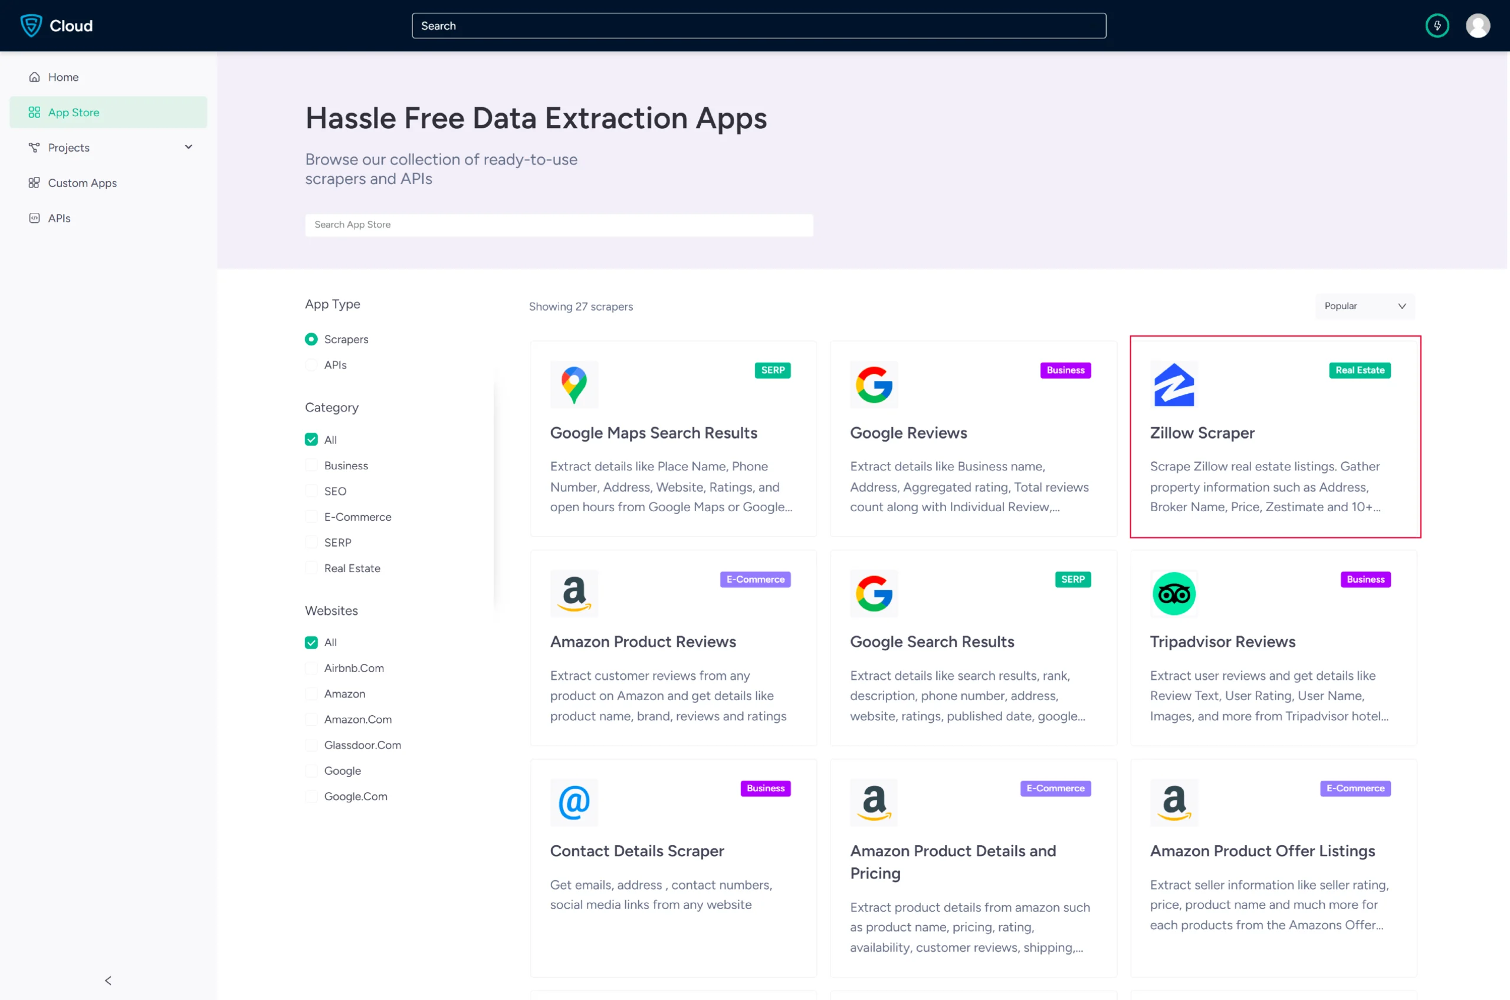Check the Amazon.Com website checkbox
1510x1000 pixels.
[311, 719]
